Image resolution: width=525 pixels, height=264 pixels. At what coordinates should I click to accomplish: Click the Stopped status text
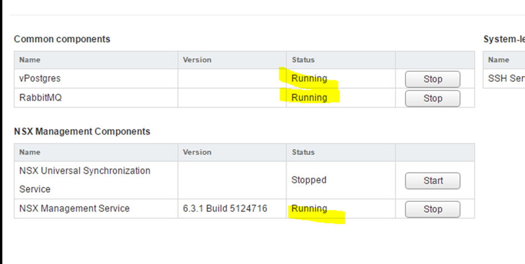point(309,180)
